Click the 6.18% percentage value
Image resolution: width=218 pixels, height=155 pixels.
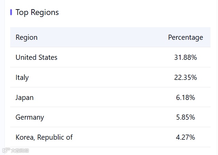[x=185, y=98]
